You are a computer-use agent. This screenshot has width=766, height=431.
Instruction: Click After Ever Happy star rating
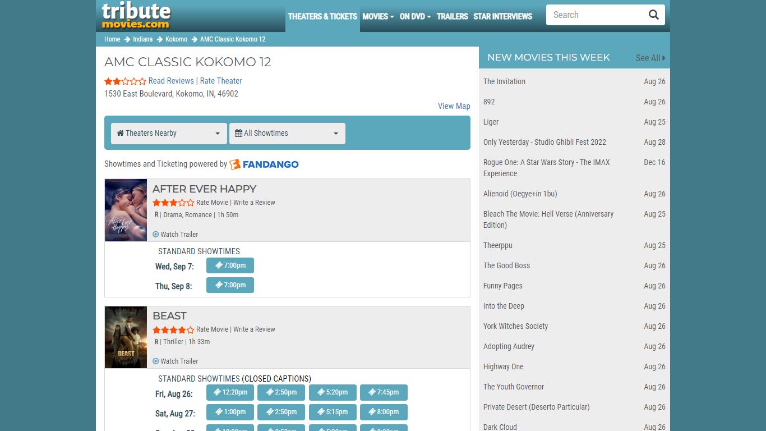point(173,203)
